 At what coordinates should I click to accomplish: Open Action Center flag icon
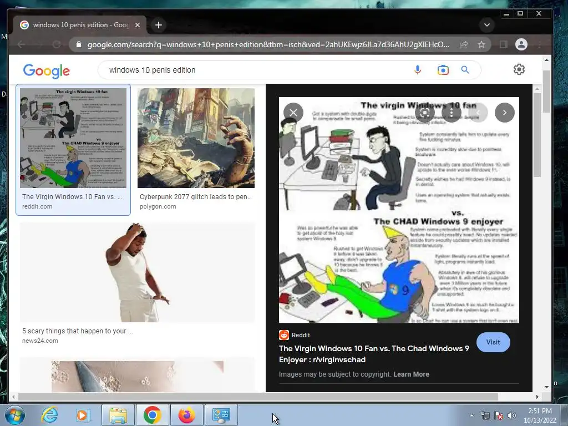[499, 415]
